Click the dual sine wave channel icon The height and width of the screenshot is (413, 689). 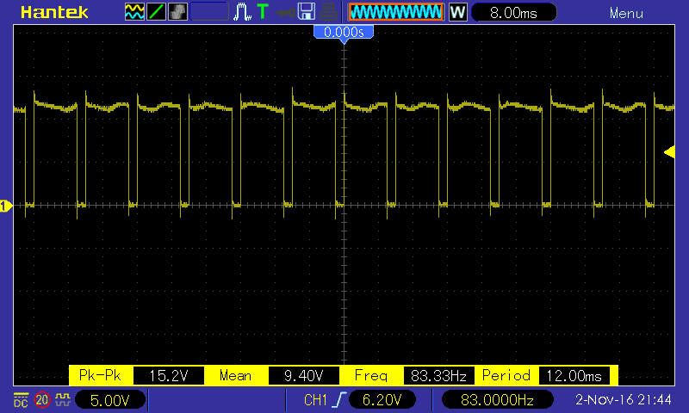click(134, 12)
